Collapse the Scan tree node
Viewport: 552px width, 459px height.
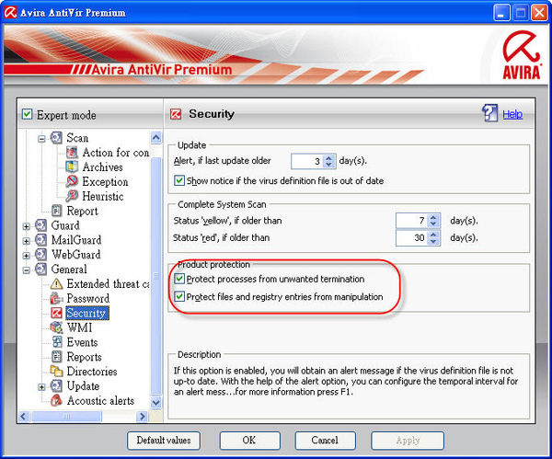[41, 139]
